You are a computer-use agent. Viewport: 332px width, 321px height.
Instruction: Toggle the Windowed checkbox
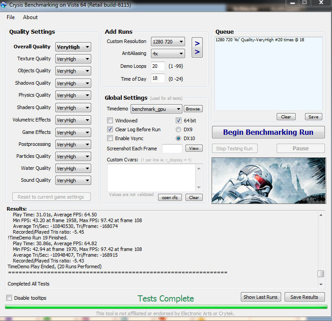(110, 121)
